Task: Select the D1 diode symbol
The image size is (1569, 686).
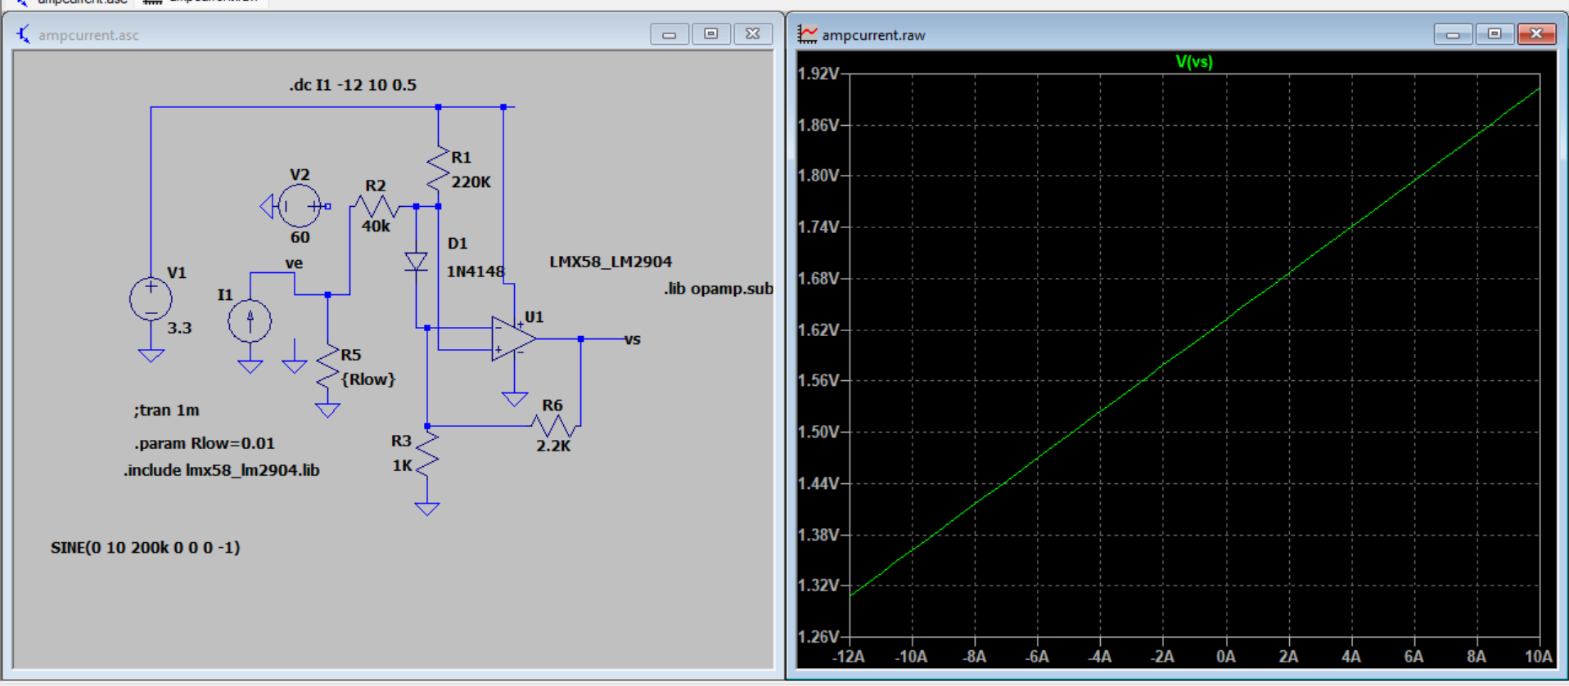Action: (x=416, y=262)
